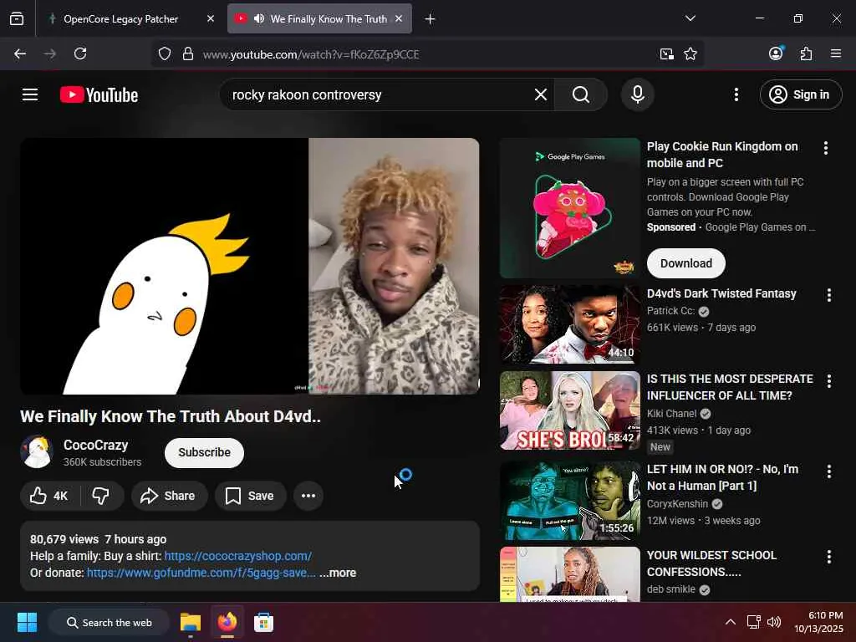The width and height of the screenshot is (856, 642).
Task: Open options for D4vd's Dark Twisted Fantasy
Action: pos(828,295)
